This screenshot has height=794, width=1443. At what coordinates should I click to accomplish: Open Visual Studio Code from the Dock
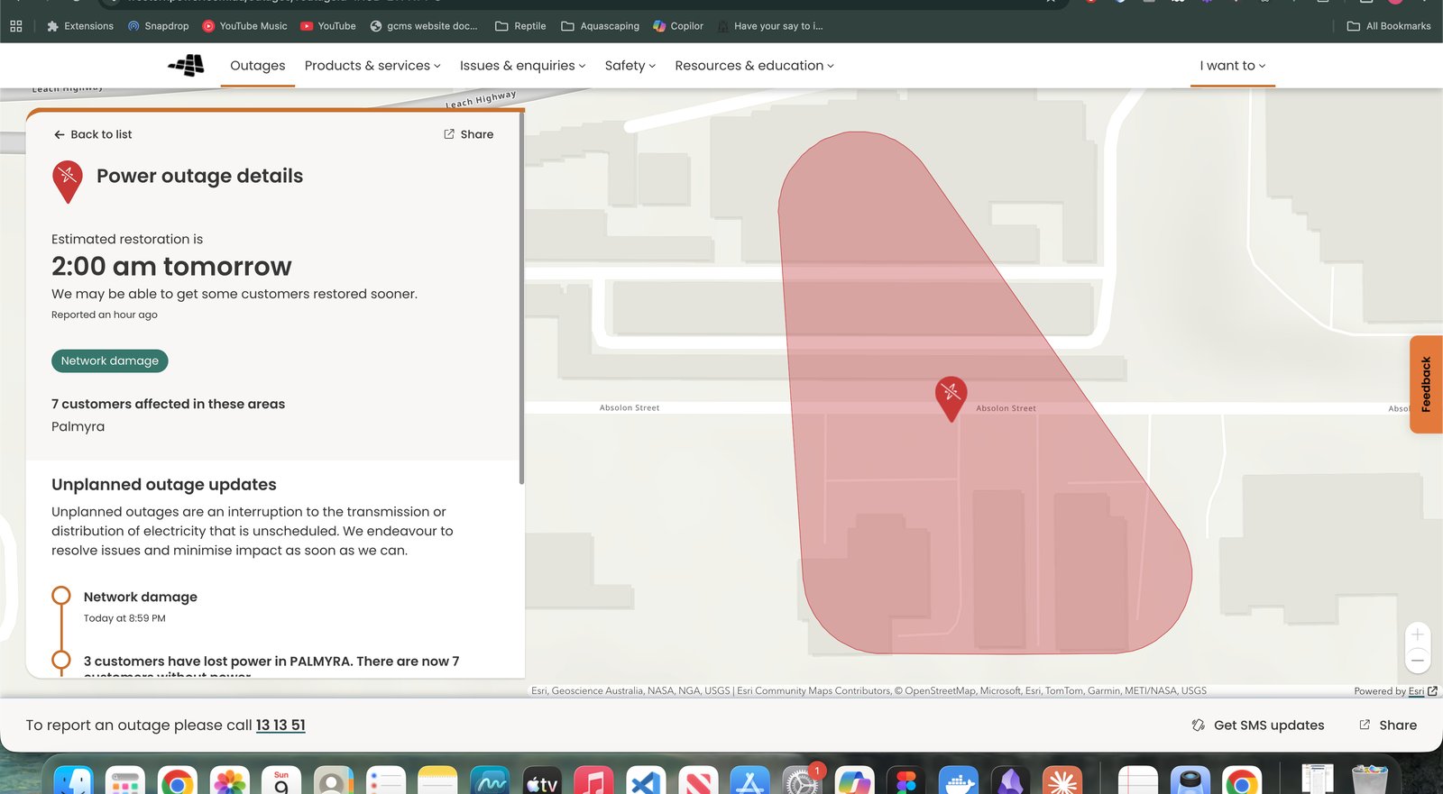click(x=646, y=782)
